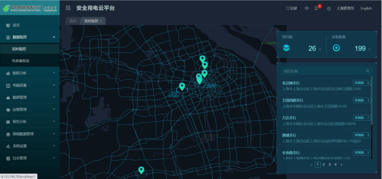Click the help question mark icon
This screenshot has width=382, height=179.
pyautogui.click(x=329, y=9)
